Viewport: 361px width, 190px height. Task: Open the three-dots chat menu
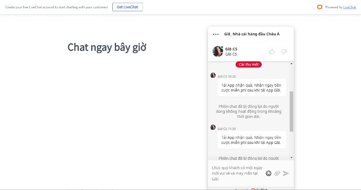[216, 34]
